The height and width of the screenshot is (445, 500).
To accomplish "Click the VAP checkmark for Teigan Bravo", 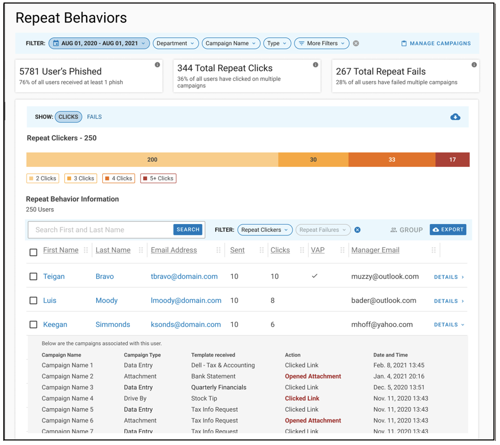I will [x=314, y=276].
